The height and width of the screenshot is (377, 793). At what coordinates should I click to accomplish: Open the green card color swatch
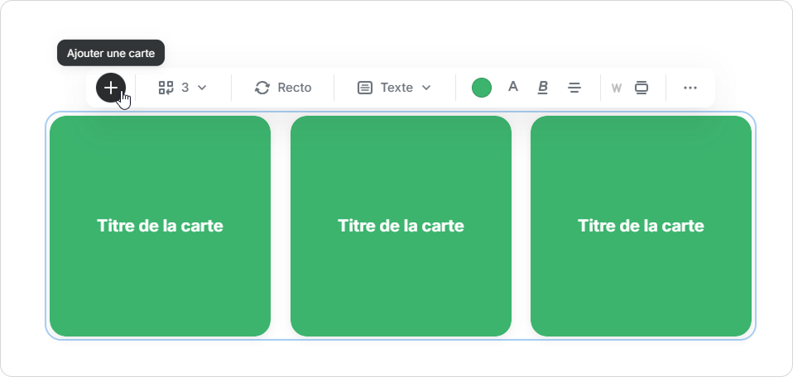(x=482, y=88)
